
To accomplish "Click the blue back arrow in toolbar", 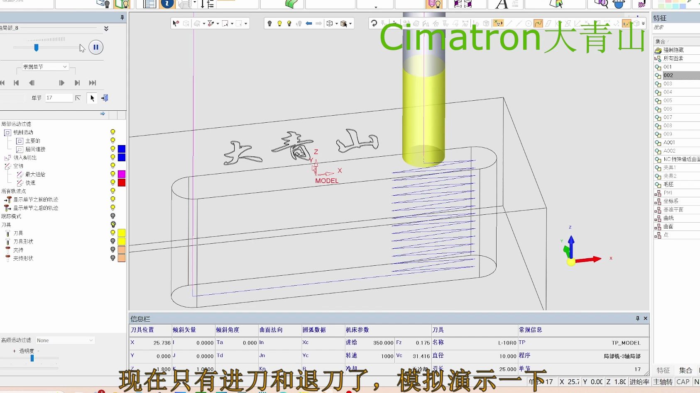I will (x=308, y=24).
